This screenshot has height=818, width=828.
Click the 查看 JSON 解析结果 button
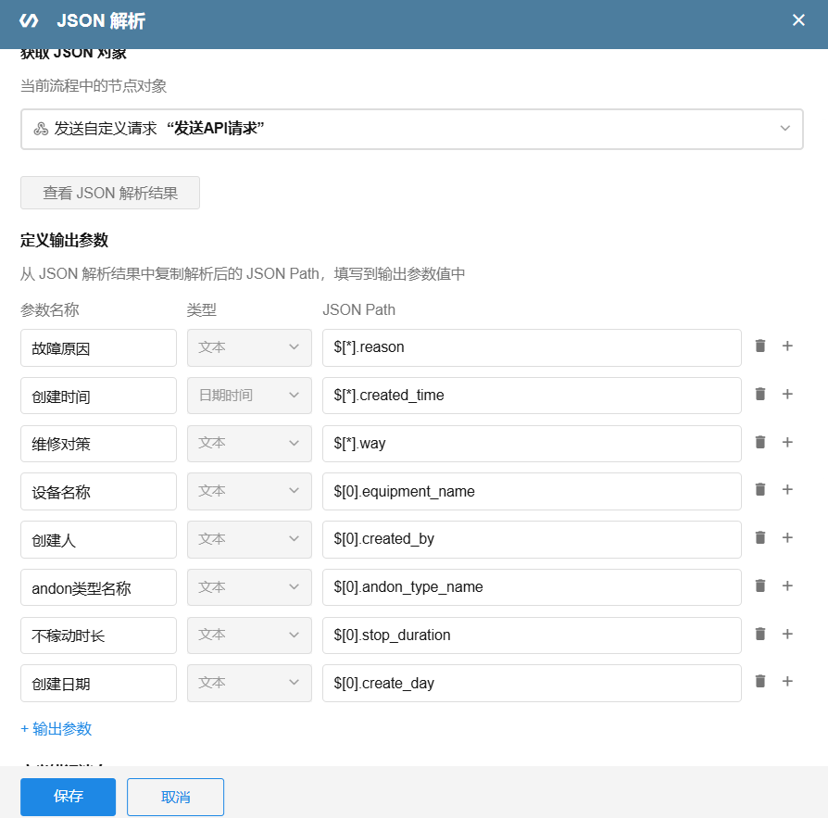pos(109,193)
